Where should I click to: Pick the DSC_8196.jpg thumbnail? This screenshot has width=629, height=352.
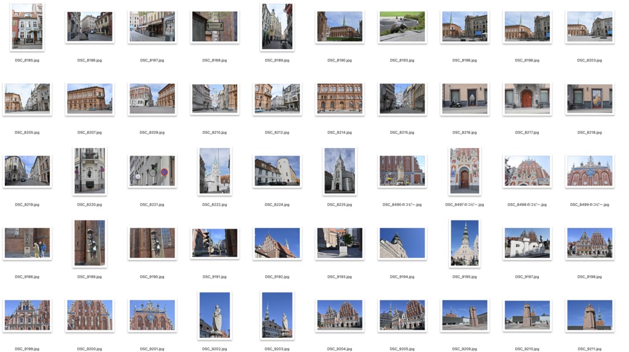(465, 26)
